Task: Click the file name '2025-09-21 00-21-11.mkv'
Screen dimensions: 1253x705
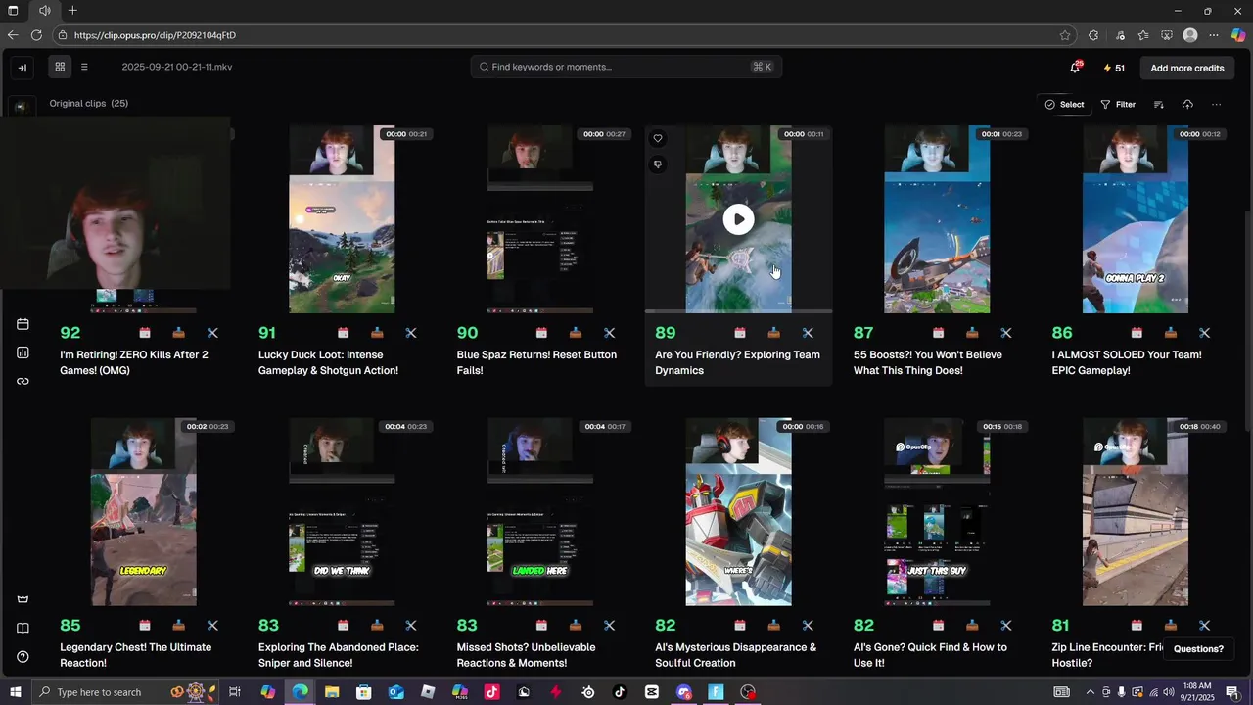Action: click(x=177, y=67)
